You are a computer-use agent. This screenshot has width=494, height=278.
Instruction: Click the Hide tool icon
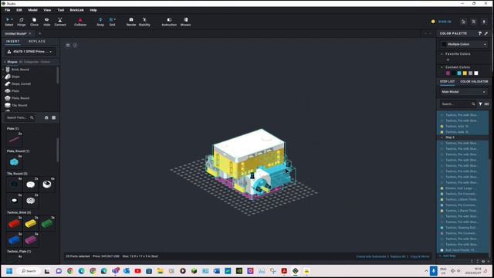click(46, 22)
